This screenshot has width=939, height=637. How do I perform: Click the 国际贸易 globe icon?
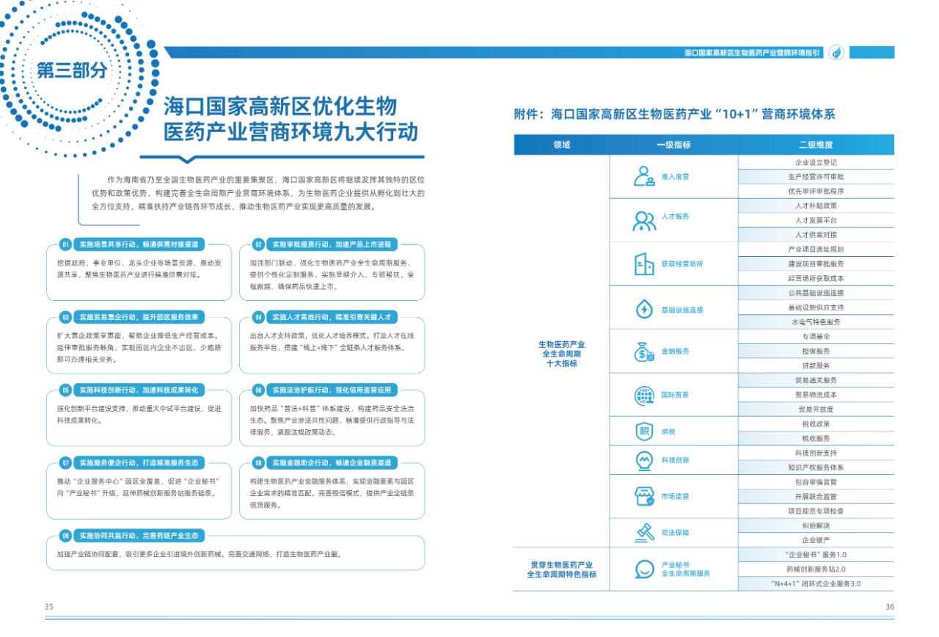click(644, 396)
